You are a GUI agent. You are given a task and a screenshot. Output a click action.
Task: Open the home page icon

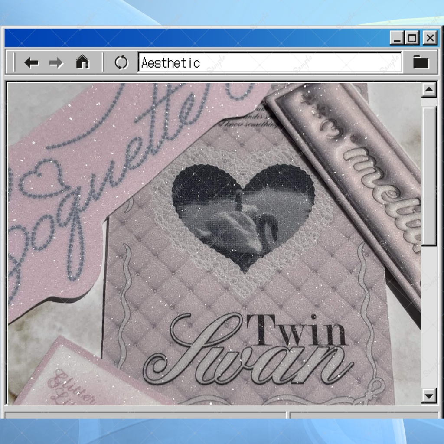coord(82,62)
